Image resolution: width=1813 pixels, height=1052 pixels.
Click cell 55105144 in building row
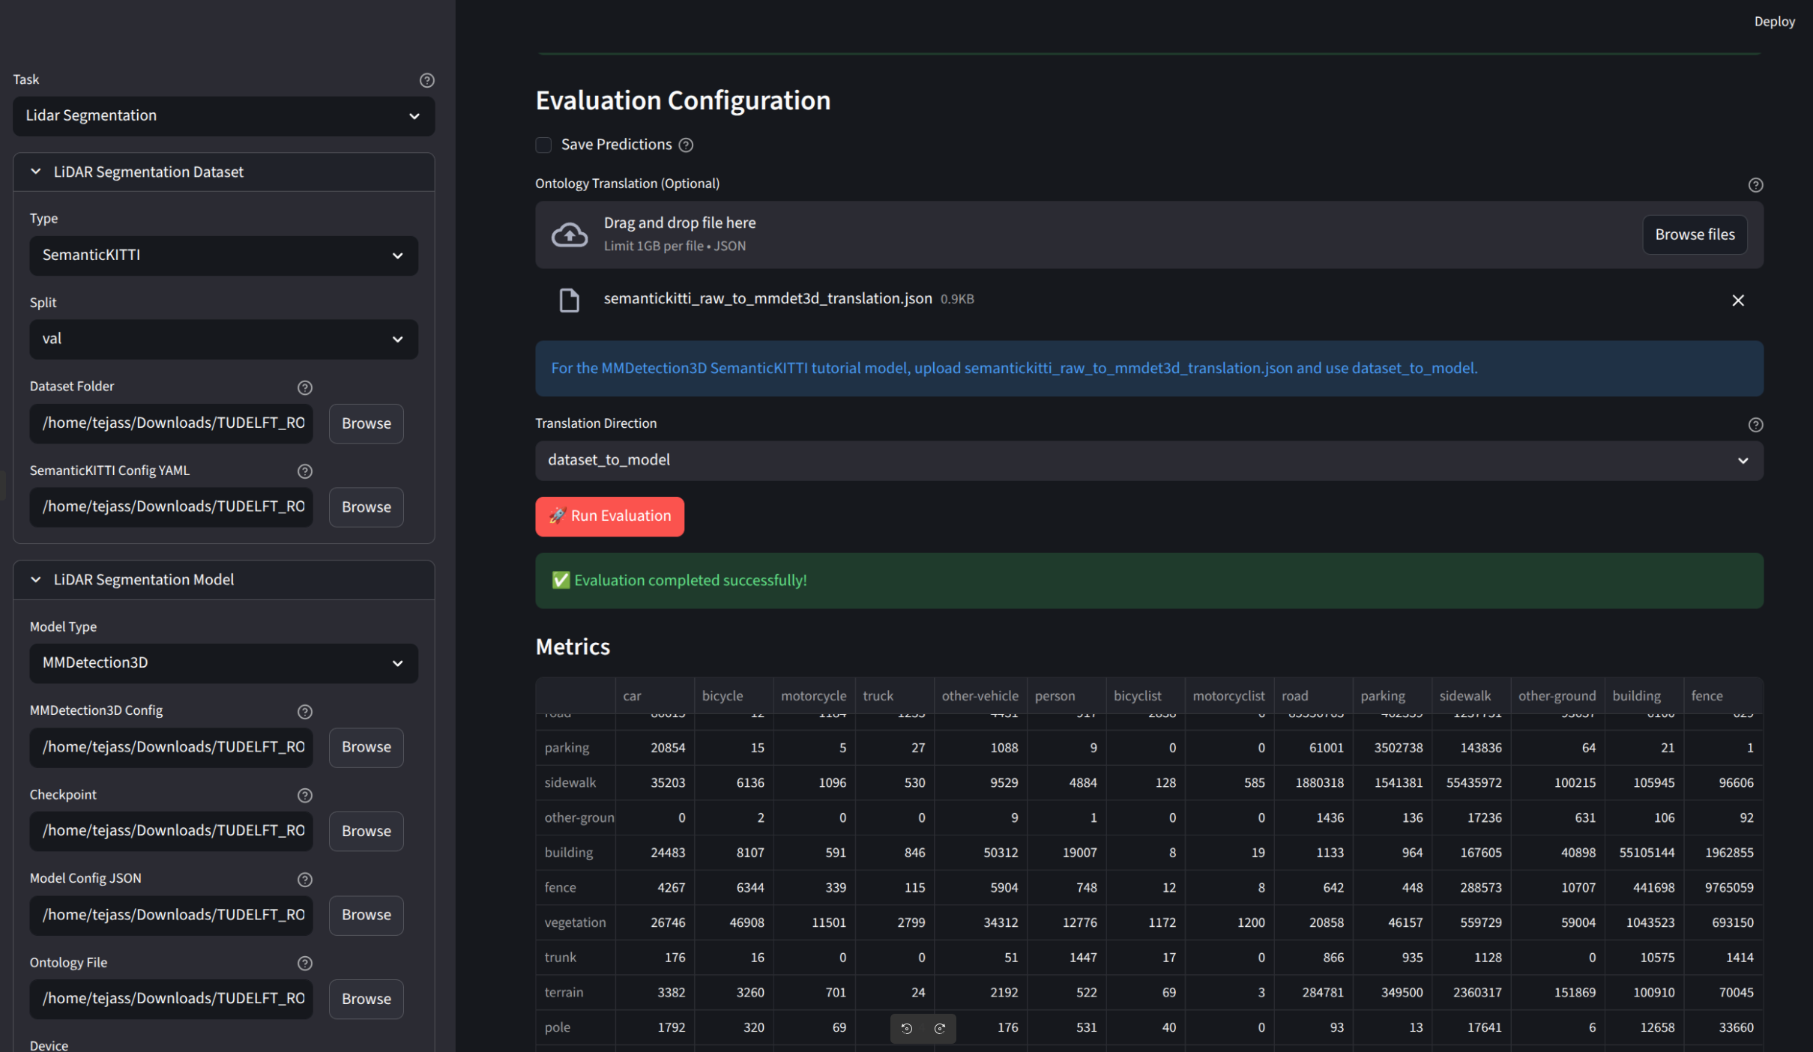click(x=1643, y=853)
